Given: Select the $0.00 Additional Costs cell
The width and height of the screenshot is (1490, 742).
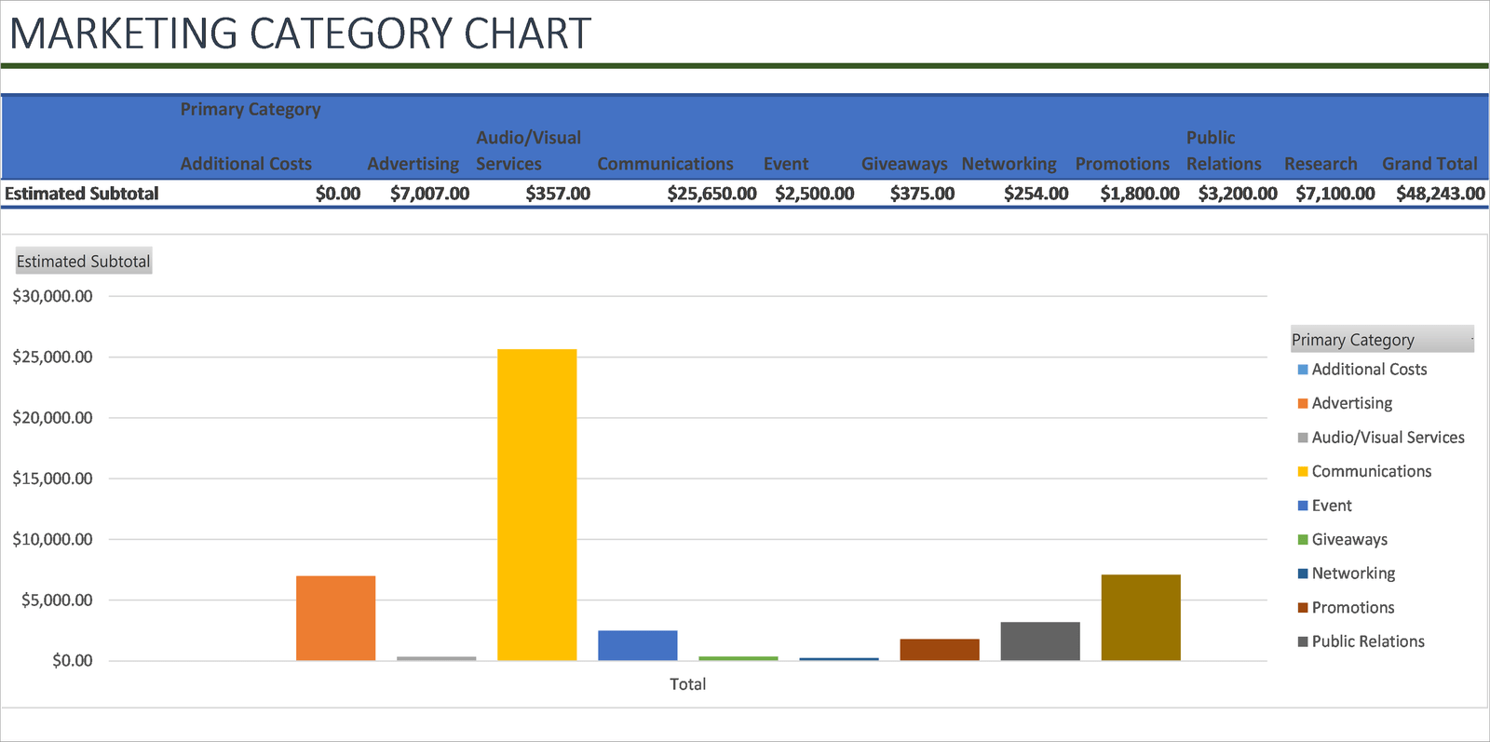Looking at the screenshot, I should (338, 194).
